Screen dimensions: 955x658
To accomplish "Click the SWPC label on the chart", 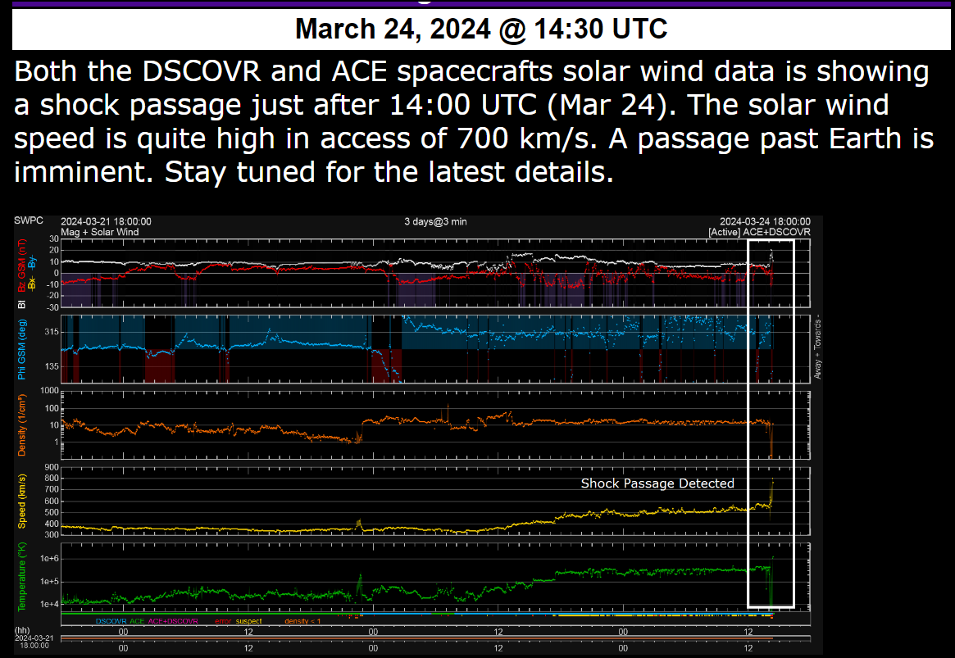I will 29,220.
